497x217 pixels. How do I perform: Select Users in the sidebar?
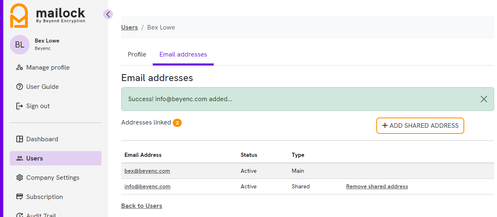[34, 158]
